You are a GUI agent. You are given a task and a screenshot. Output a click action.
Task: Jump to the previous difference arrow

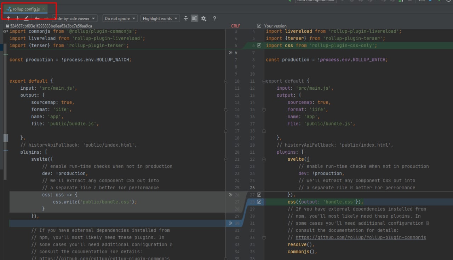coord(8,18)
